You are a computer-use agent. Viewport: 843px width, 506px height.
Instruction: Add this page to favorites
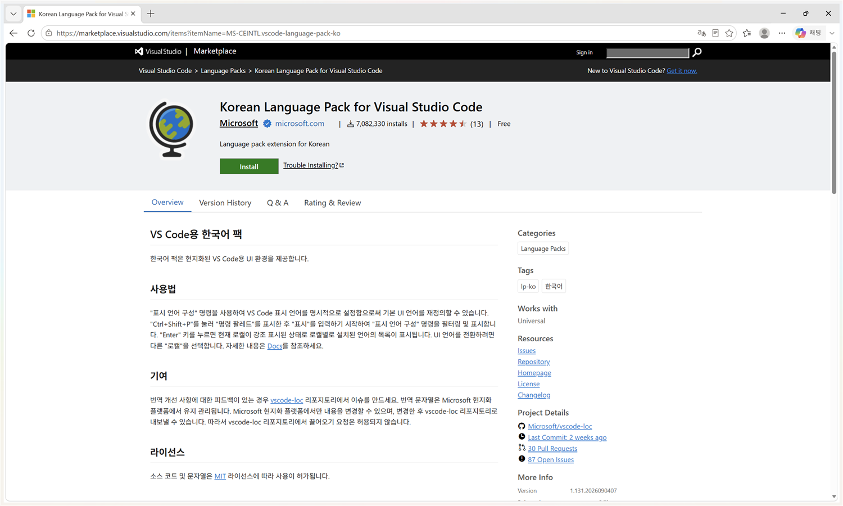click(729, 33)
